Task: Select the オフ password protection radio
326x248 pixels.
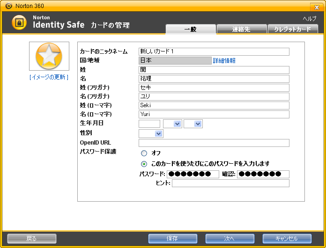Action: pyautogui.click(x=144, y=153)
